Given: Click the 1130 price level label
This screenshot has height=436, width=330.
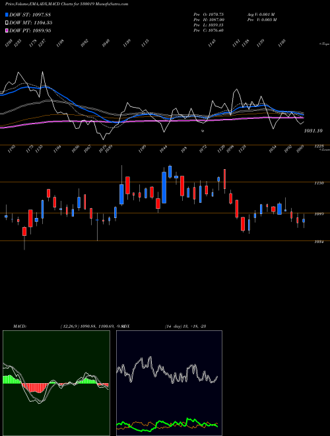Looking at the screenshot, I should click(319, 183).
